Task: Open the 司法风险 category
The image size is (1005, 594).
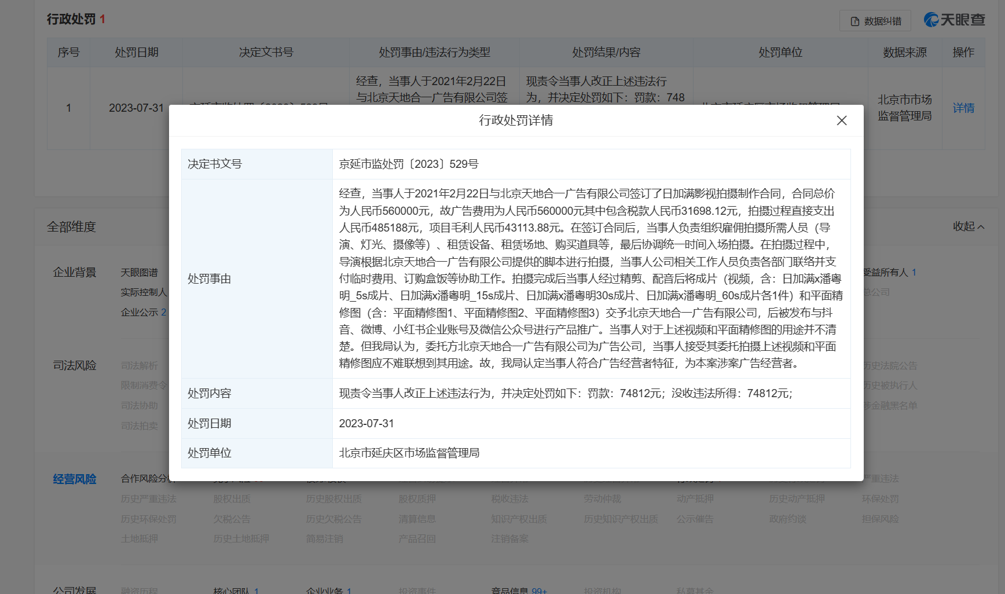Action: point(75,365)
